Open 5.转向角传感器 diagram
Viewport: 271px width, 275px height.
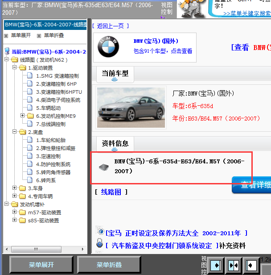(53, 172)
